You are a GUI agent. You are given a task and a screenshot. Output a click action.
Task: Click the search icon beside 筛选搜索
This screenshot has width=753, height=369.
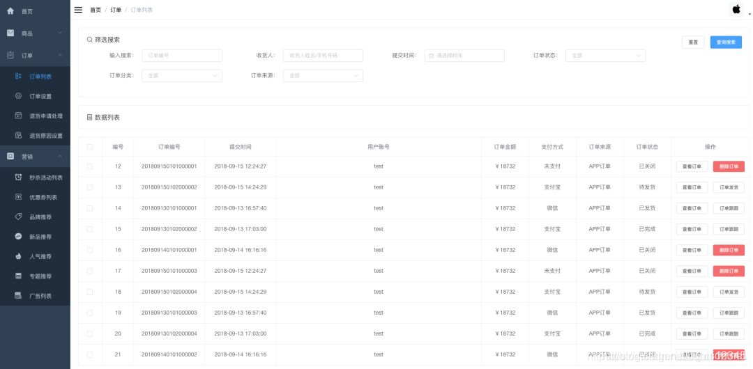coord(89,40)
